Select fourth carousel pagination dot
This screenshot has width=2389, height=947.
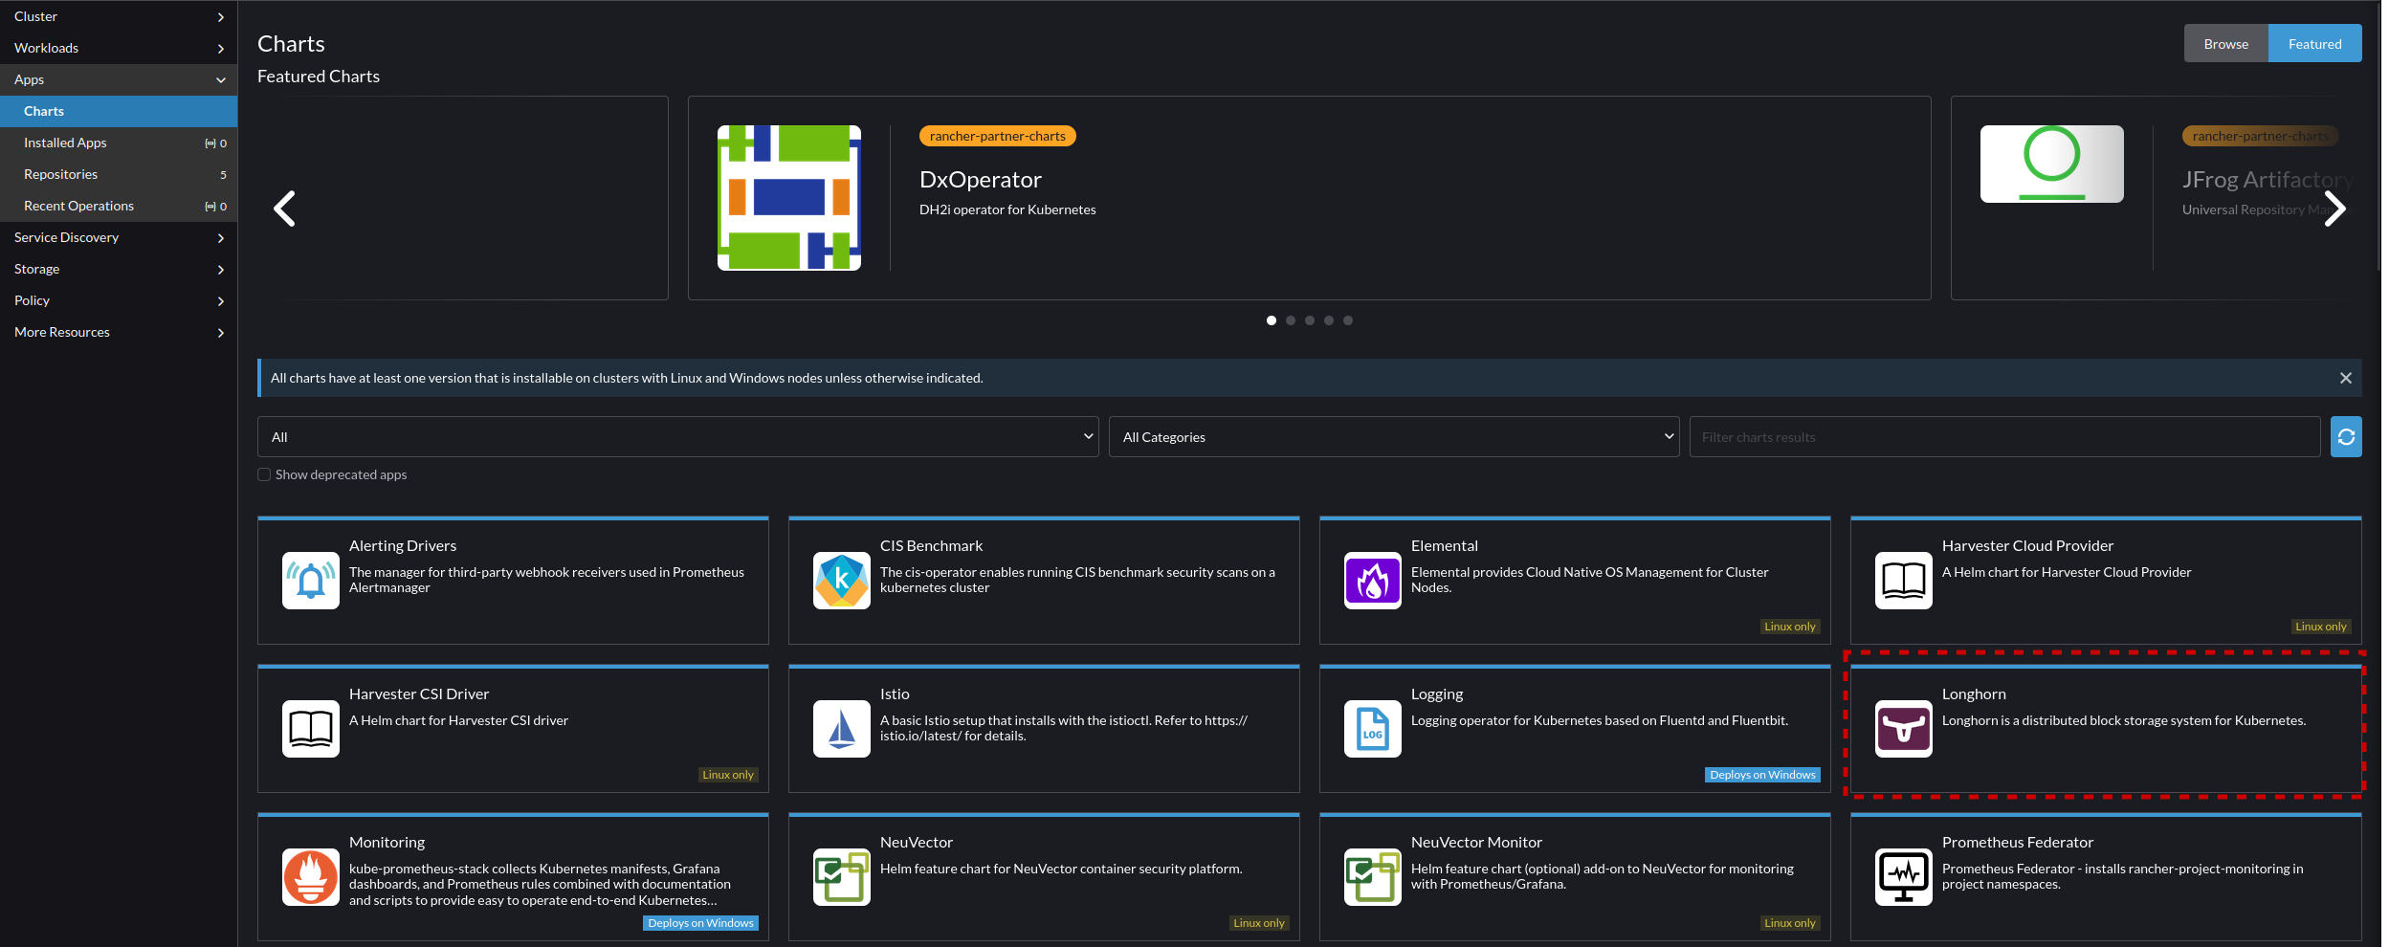1329,320
